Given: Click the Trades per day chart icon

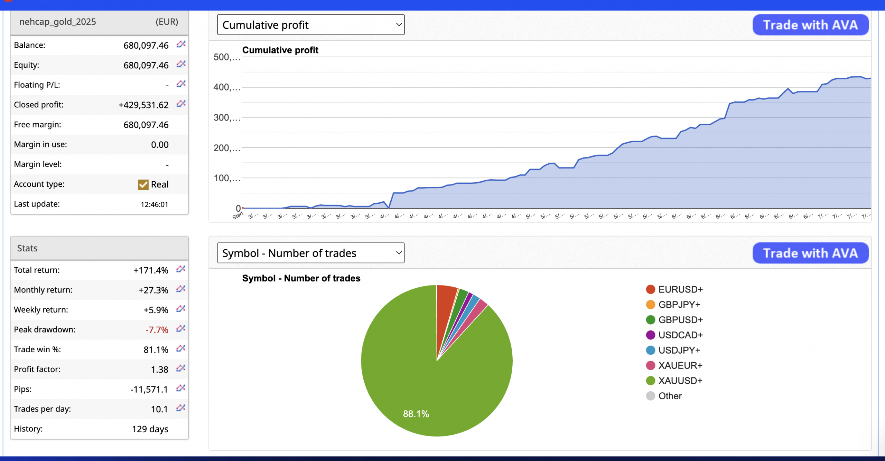Looking at the screenshot, I should pos(180,408).
